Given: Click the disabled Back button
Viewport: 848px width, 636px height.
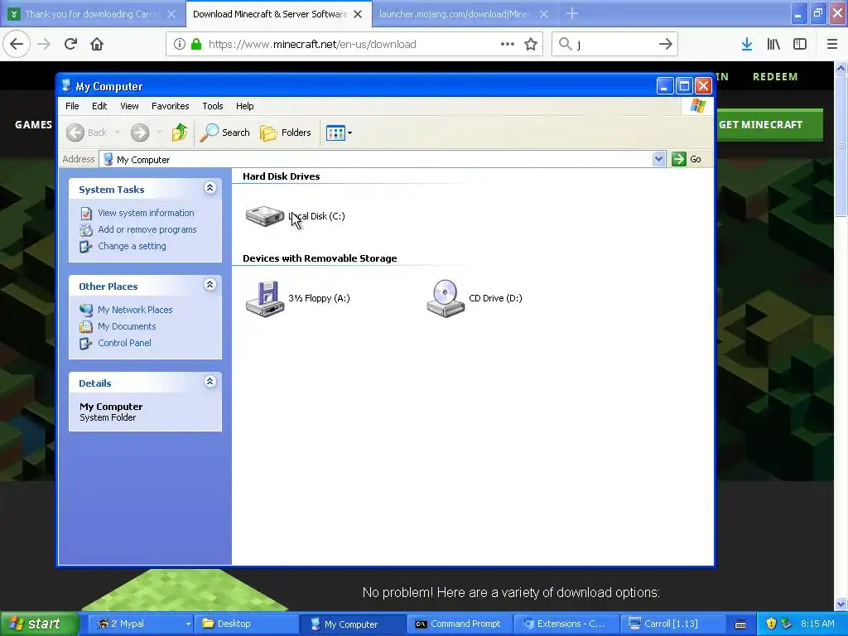Looking at the screenshot, I should [x=86, y=132].
